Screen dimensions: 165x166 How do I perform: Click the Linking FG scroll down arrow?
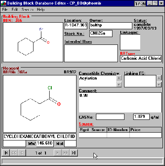(159, 84)
